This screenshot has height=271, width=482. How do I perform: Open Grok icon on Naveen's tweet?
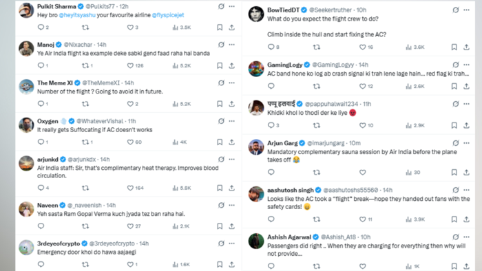(221, 205)
